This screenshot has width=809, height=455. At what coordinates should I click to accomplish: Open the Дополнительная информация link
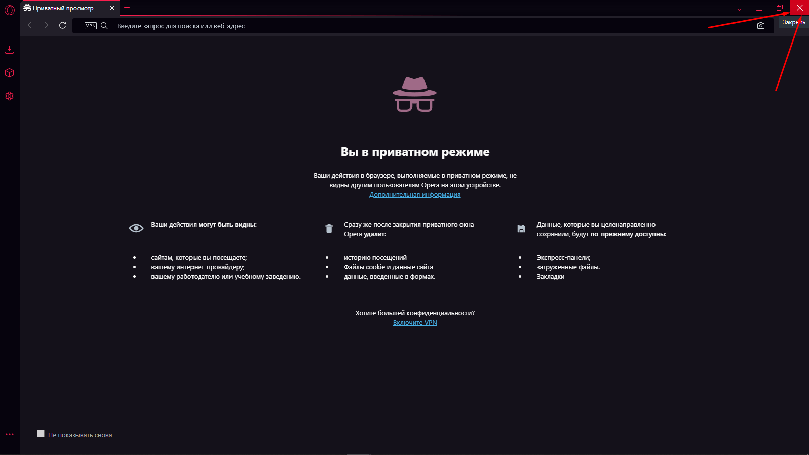pos(415,195)
